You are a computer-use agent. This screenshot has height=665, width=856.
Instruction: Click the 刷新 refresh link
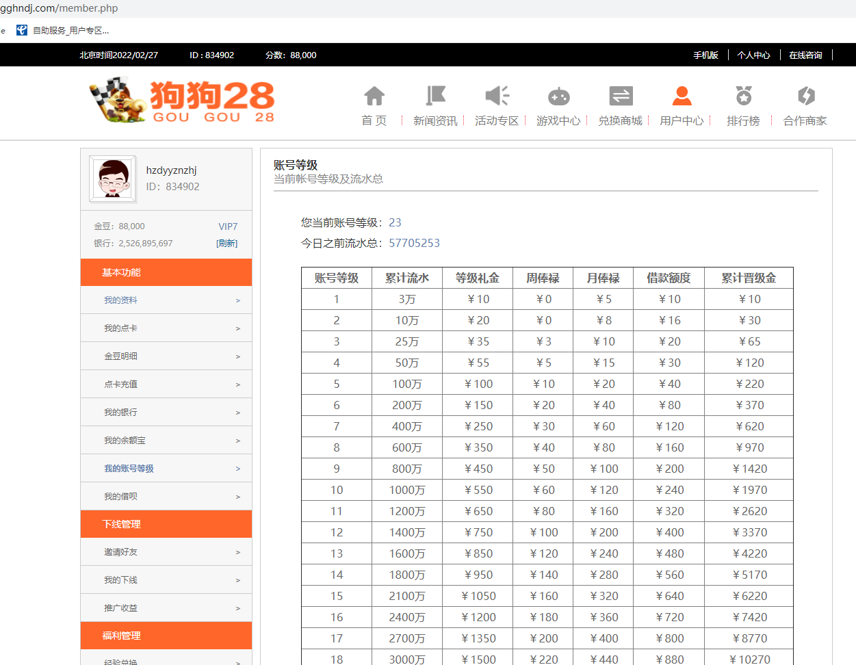[x=226, y=244]
